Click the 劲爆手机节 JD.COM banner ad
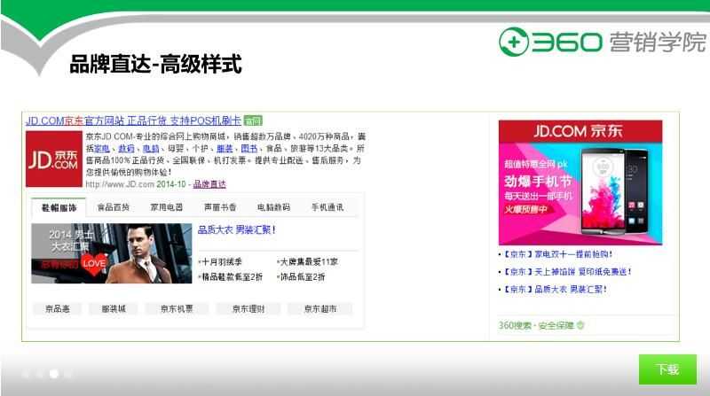This screenshot has width=710, height=396. (x=580, y=182)
